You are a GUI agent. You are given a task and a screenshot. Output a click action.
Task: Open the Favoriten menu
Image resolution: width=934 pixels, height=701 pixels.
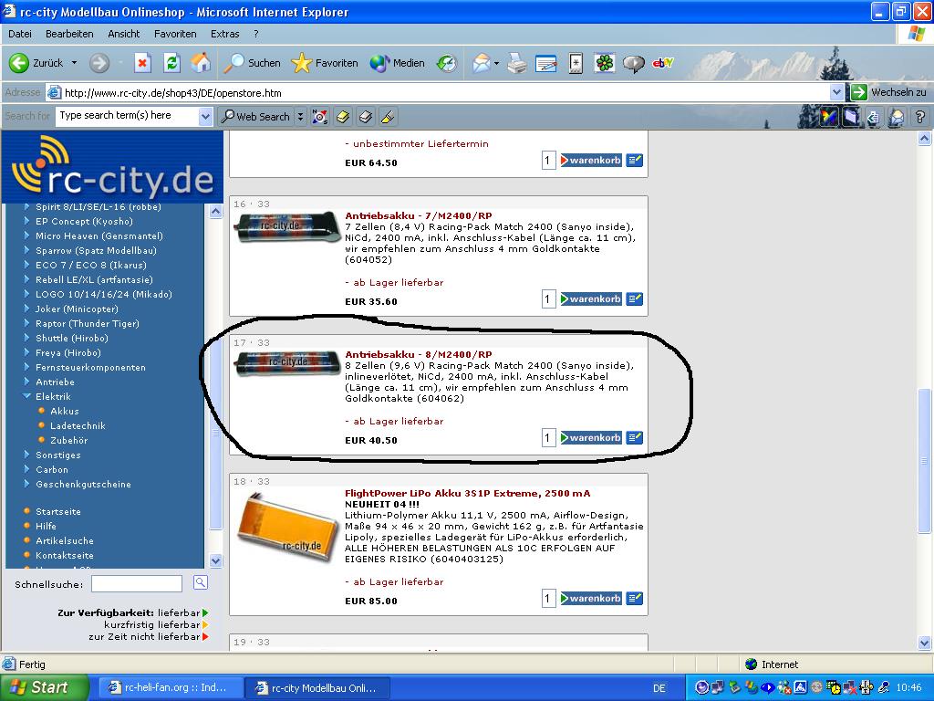(175, 34)
